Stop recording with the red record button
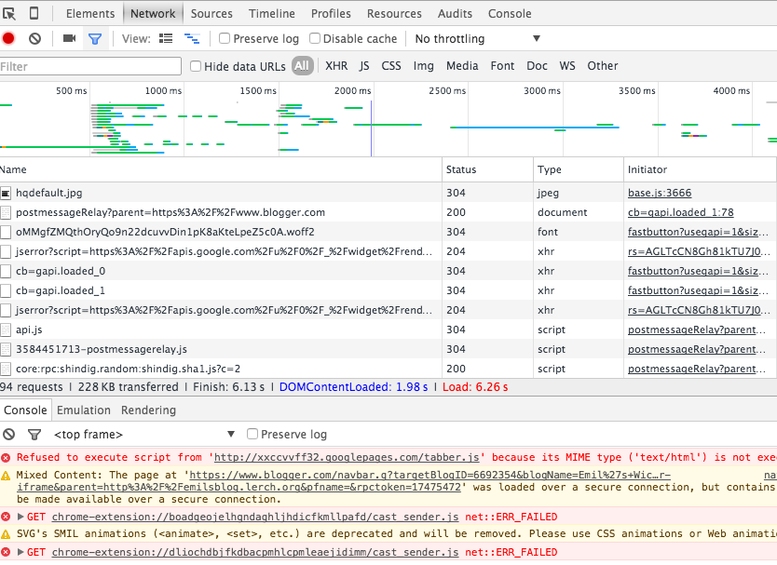Viewport: 777px width, 565px height. tap(8, 38)
